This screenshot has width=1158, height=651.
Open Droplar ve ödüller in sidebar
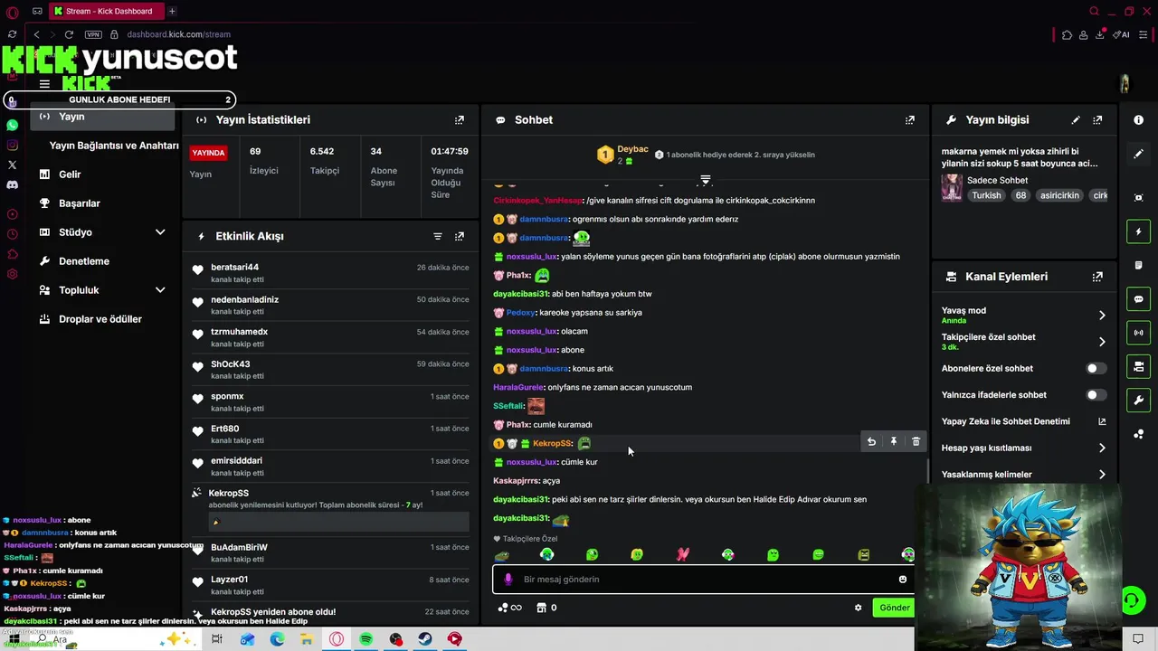pyautogui.click(x=102, y=319)
